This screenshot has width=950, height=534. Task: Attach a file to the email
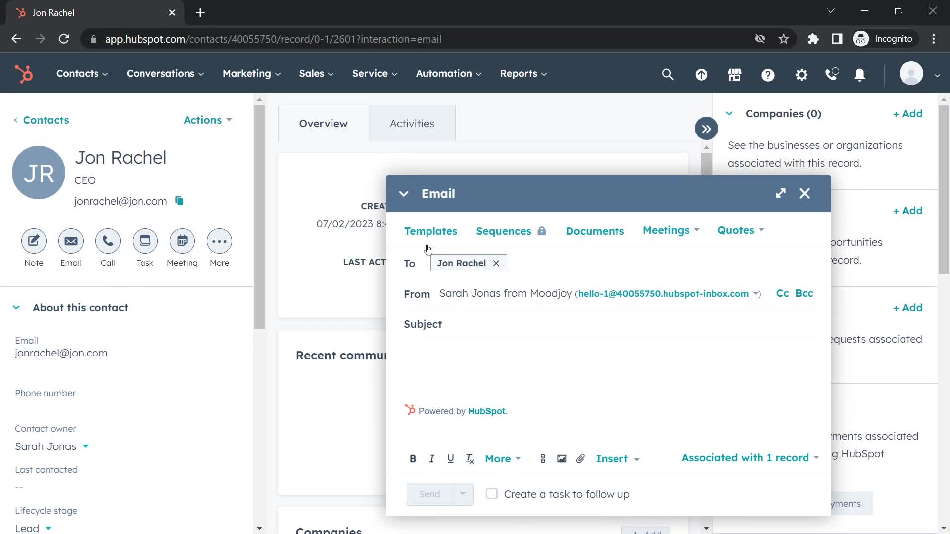coord(580,459)
